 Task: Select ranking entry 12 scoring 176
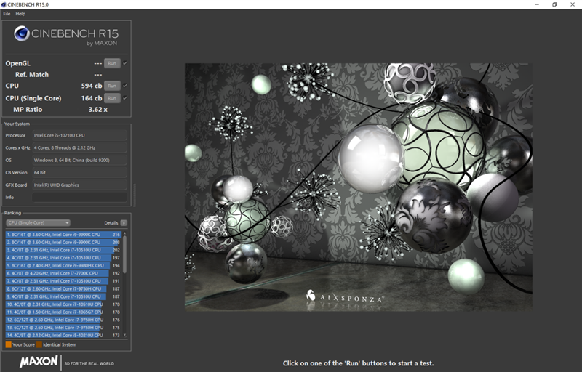pos(63,320)
